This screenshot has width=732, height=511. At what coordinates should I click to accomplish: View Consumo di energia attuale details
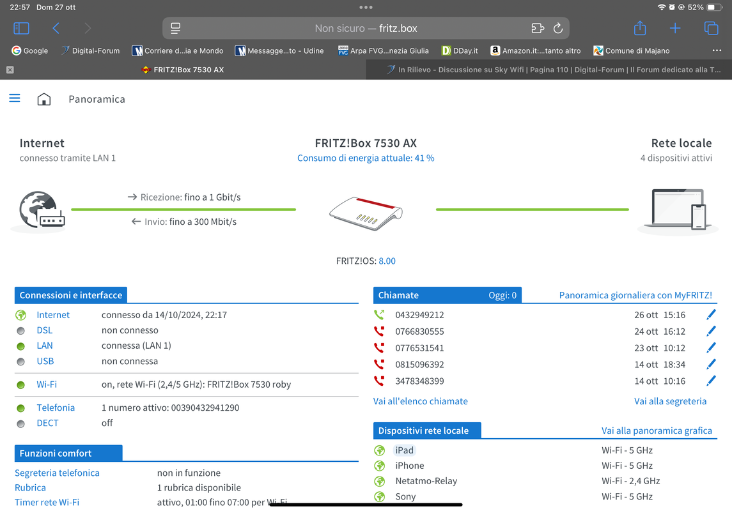[x=366, y=158]
